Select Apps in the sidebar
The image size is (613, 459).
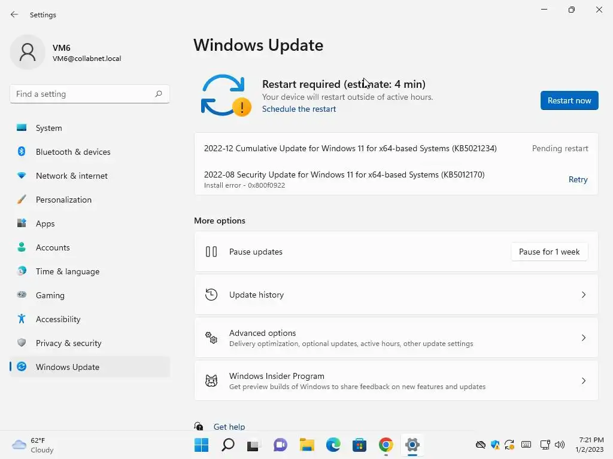pos(90,224)
